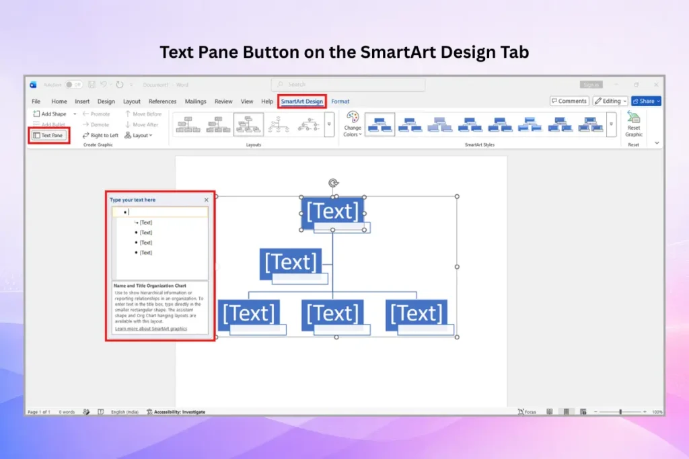Click in the Search box

click(348, 84)
